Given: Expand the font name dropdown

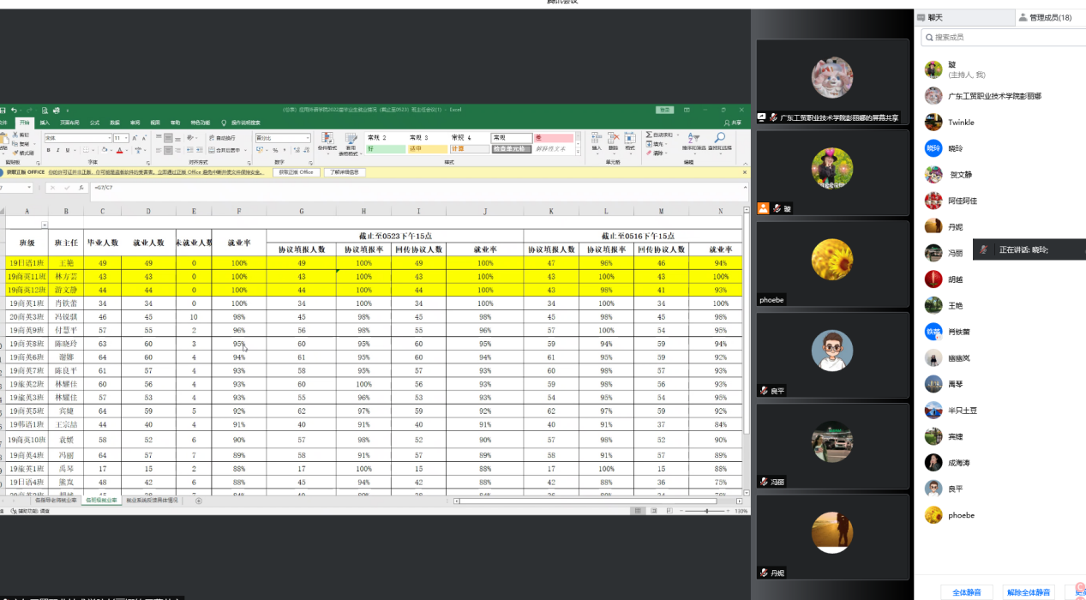Looking at the screenshot, I should (x=110, y=138).
